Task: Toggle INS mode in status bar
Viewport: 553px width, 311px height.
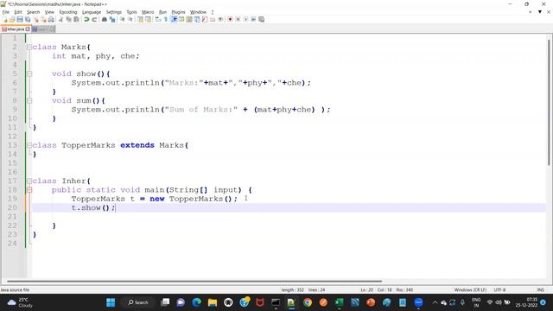Action: point(540,290)
